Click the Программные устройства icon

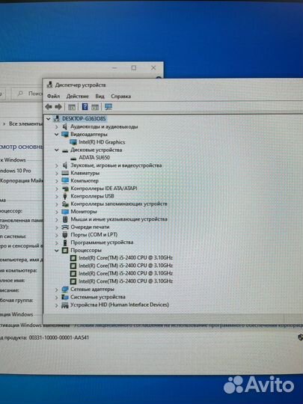[65, 242]
